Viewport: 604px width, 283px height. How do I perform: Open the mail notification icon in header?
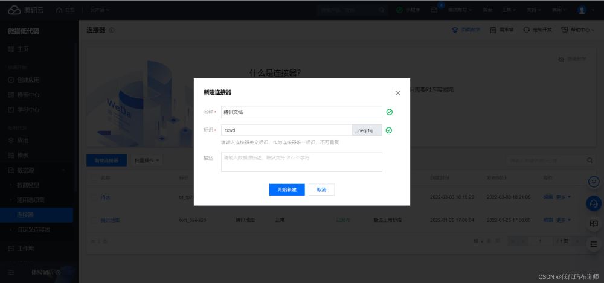[x=434, y=10]
